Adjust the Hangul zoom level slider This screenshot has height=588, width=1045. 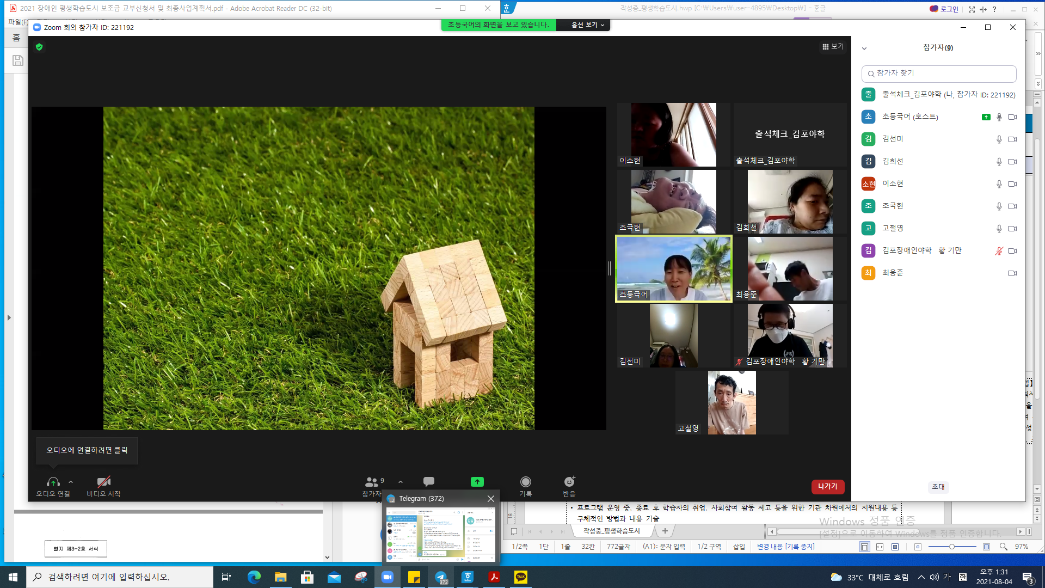point(952,547)
